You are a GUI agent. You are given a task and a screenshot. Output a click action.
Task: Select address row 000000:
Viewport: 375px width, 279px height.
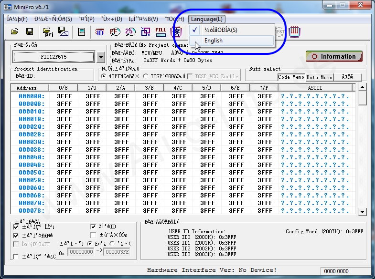[x=32, y=96]
